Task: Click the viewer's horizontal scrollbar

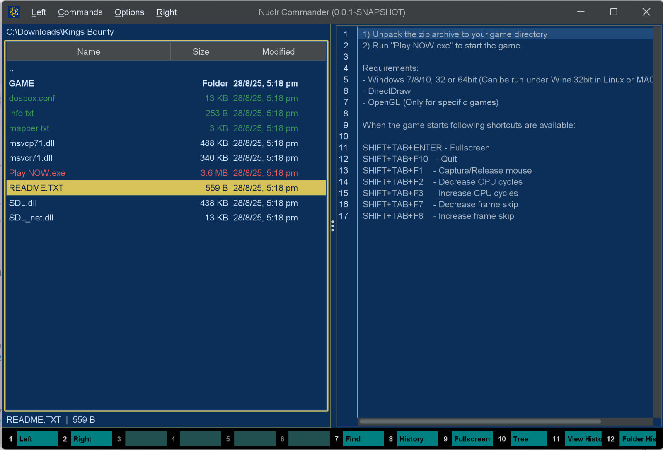Action: point(480,421)
